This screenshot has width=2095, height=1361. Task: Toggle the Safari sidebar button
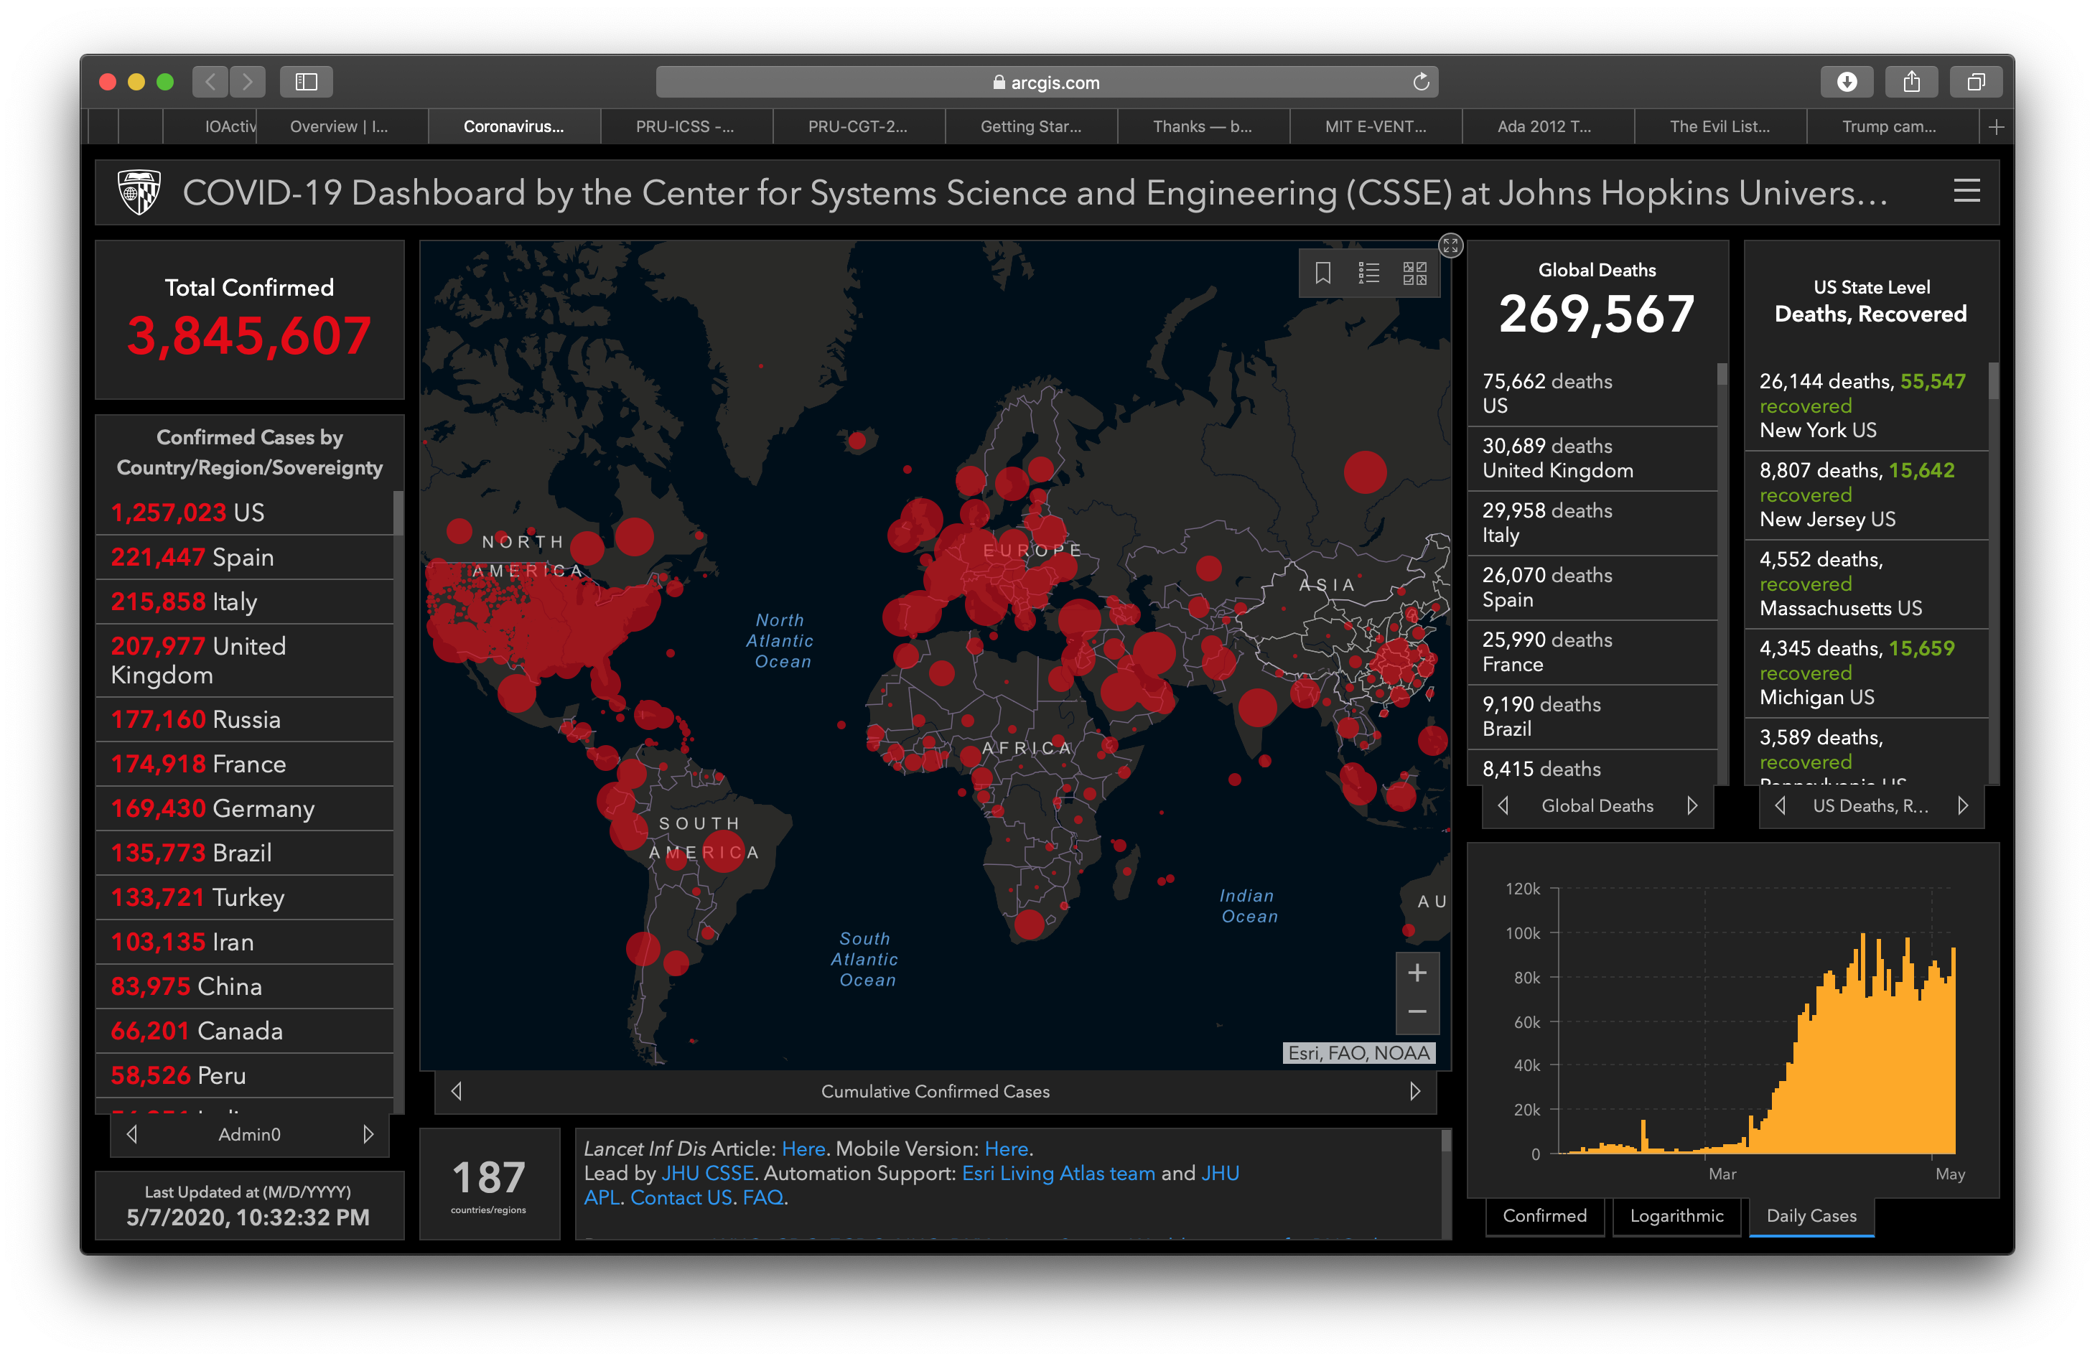click(x=307, y=82)
